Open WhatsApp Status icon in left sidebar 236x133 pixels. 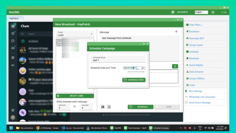tap(13, 33)
